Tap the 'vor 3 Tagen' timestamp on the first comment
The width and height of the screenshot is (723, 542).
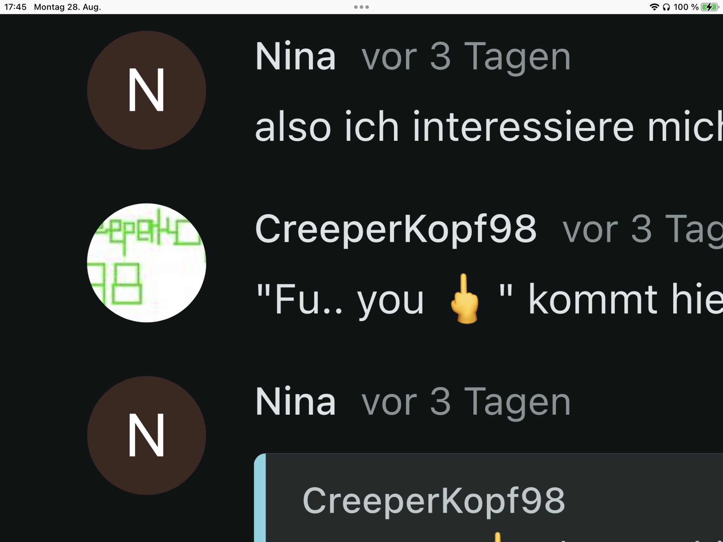[466, 57]
